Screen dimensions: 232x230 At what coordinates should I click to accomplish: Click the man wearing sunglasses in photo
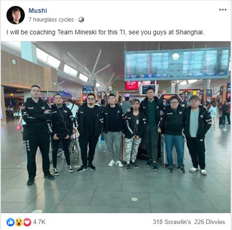coord(89,132)
